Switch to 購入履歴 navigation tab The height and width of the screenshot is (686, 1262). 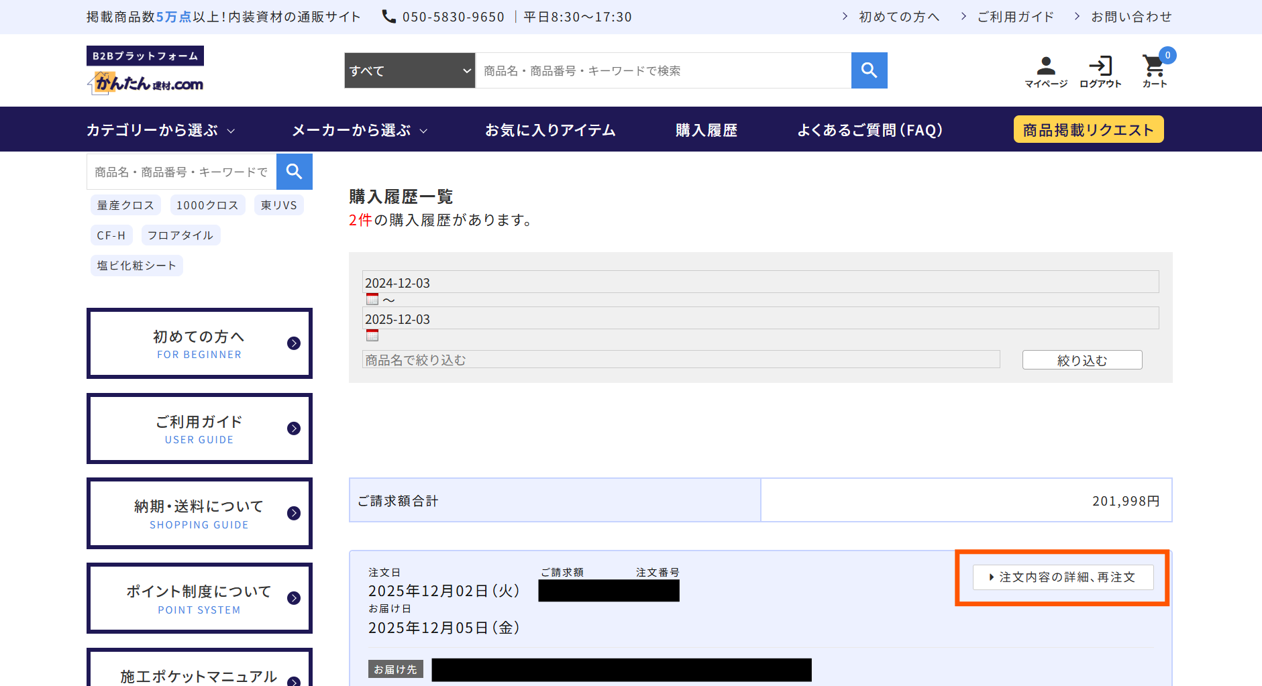(x=706, y=129)
